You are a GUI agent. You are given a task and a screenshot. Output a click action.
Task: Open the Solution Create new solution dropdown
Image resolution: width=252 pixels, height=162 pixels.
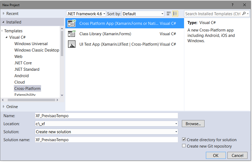point(107,132)
